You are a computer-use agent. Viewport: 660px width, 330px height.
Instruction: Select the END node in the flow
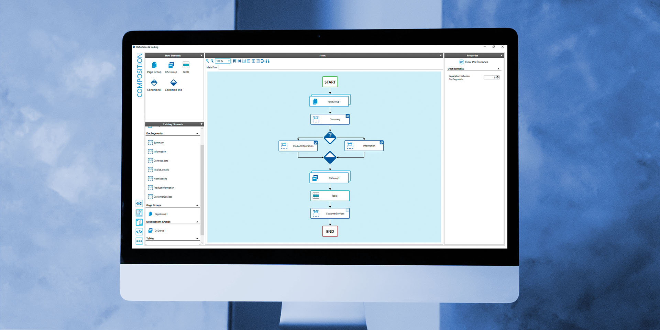coord(330,231)
